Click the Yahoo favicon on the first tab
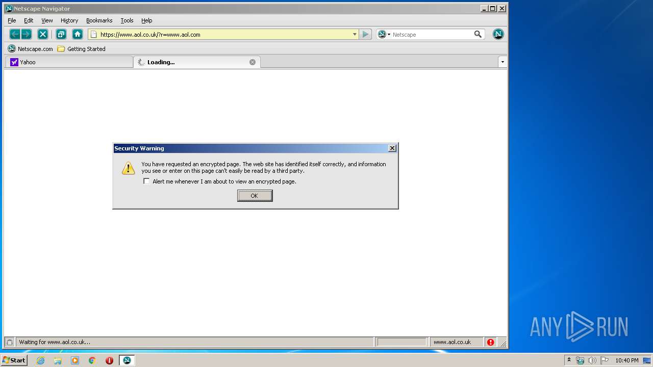 point(14,62)
